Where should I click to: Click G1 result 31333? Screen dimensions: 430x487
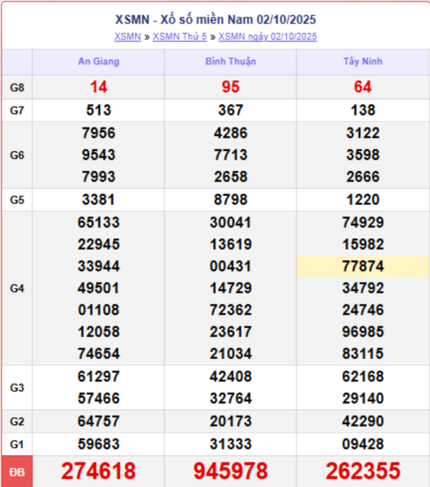[x=231, y=444]
